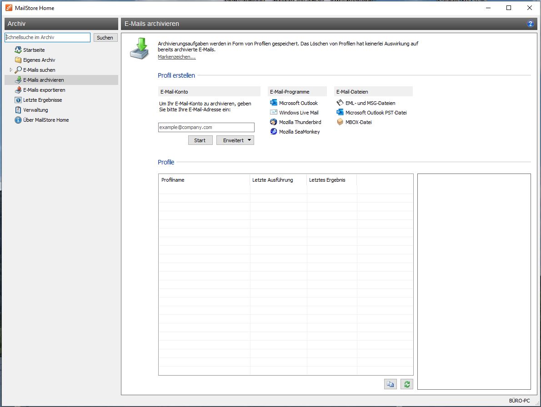Click the green refresh icon button
The height and width of the screenshot is (407, 541).
pos(407,384)
